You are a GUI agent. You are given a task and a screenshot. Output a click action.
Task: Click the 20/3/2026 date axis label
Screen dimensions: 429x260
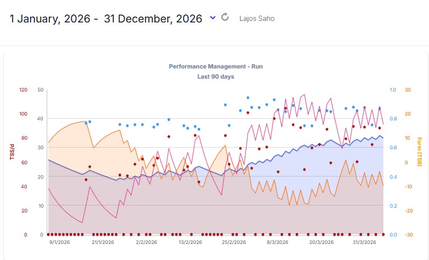click(321, 242)
